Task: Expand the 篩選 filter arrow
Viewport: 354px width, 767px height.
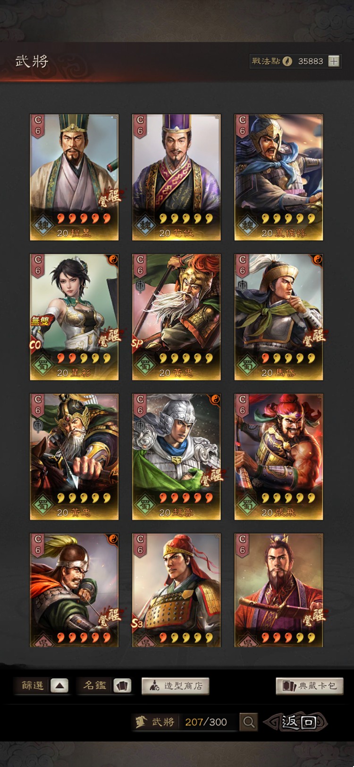Action: click(x=59, y=686)
